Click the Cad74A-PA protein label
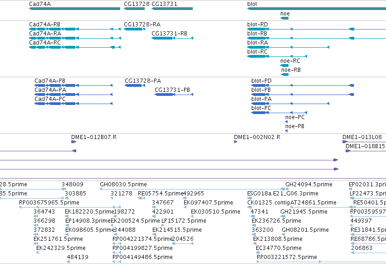Screen dimensions: 386x264 (x=50, y=90)
